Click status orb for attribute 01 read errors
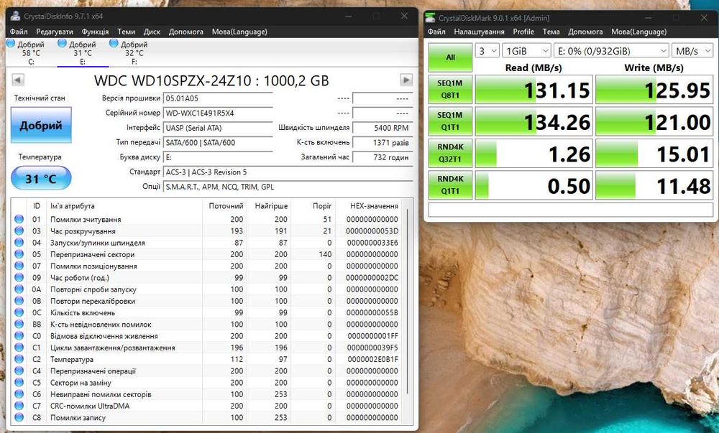 (x=19, y=219)
